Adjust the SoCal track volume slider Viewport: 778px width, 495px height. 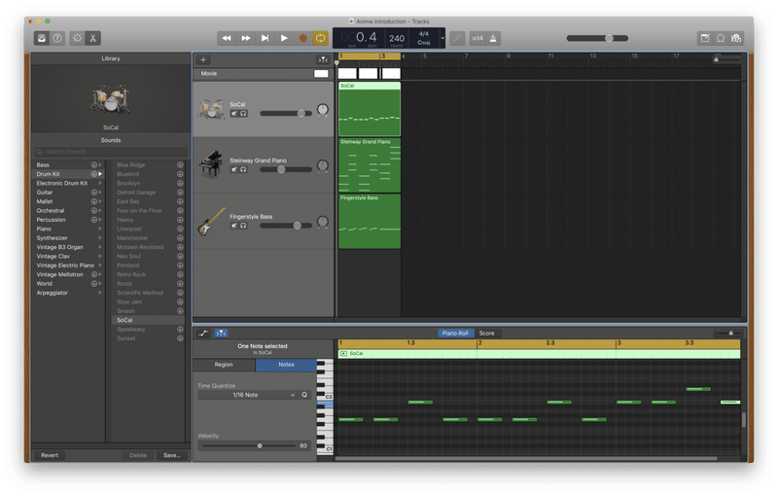pyautogui.click(x=286, y=114)
